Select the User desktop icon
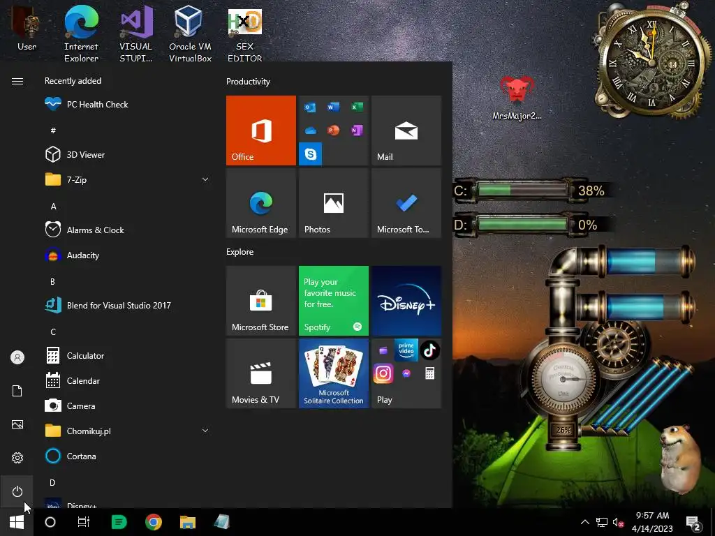The image size is (715, 536). pyautogui.click(x=27, y=28)
